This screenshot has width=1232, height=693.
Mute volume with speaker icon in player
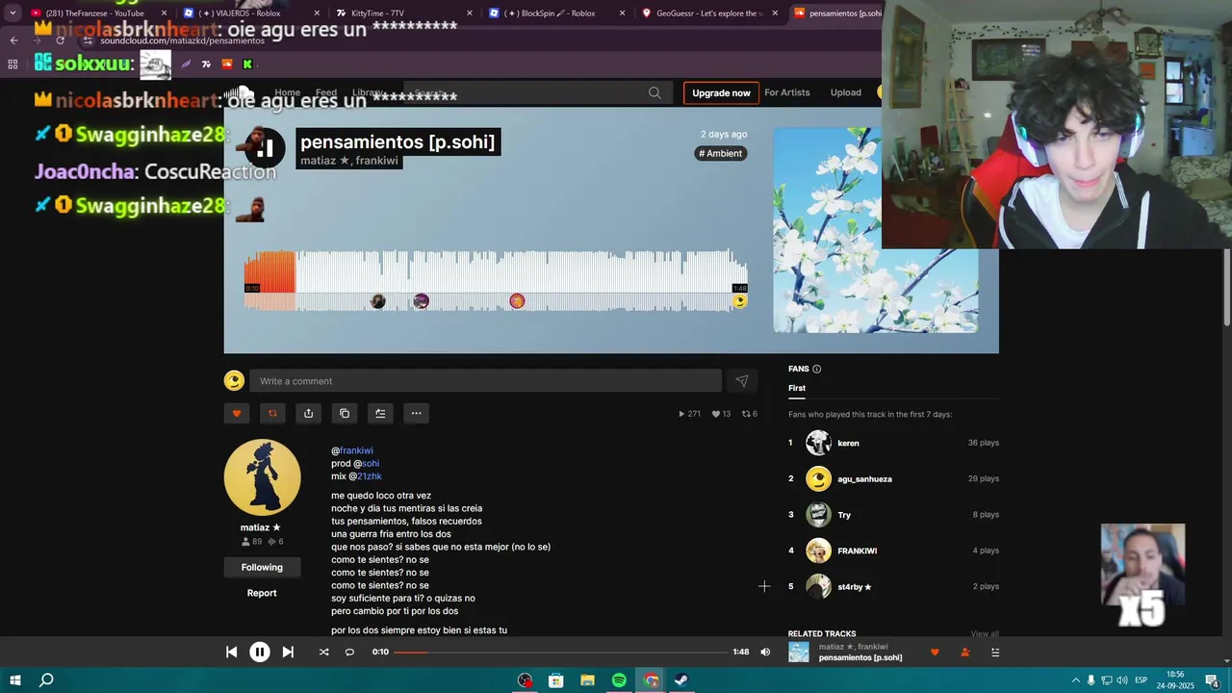tap(765, 652)
